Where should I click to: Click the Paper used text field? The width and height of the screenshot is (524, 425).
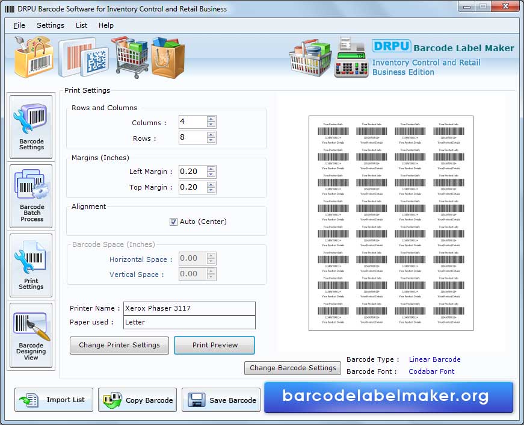(190, 322)
